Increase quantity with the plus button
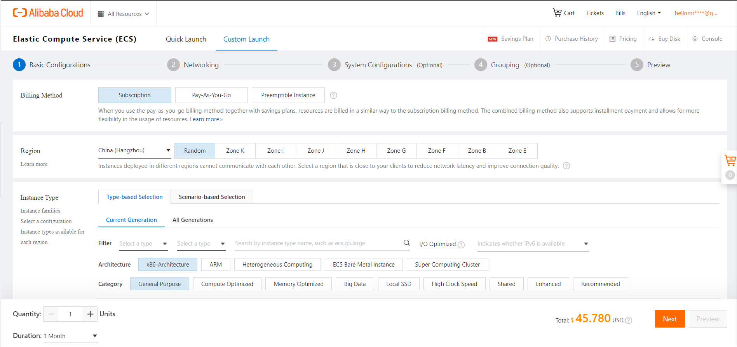The width and height of the screenshot is (737, 347). click(90, 314)
